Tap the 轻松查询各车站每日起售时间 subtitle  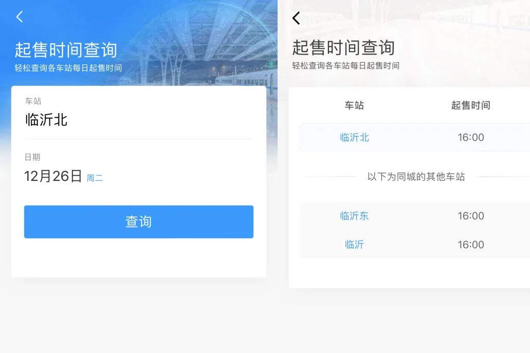pos(67,67)
